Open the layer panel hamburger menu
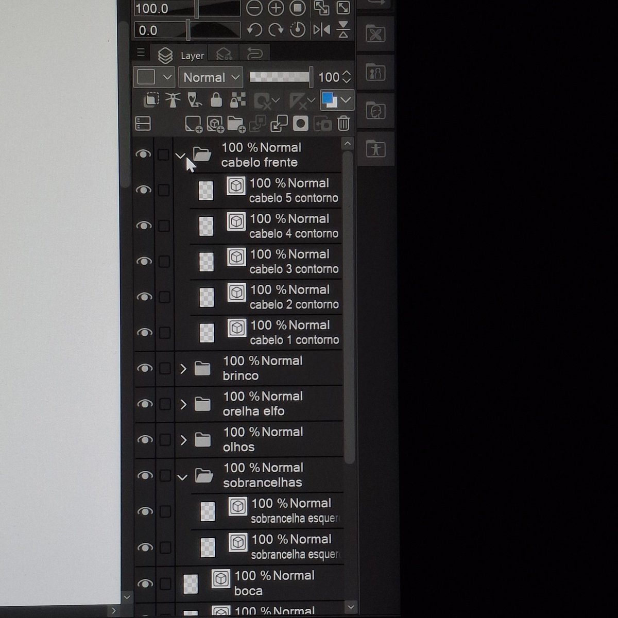Screen dimensions: 618x618 [140, 53]
